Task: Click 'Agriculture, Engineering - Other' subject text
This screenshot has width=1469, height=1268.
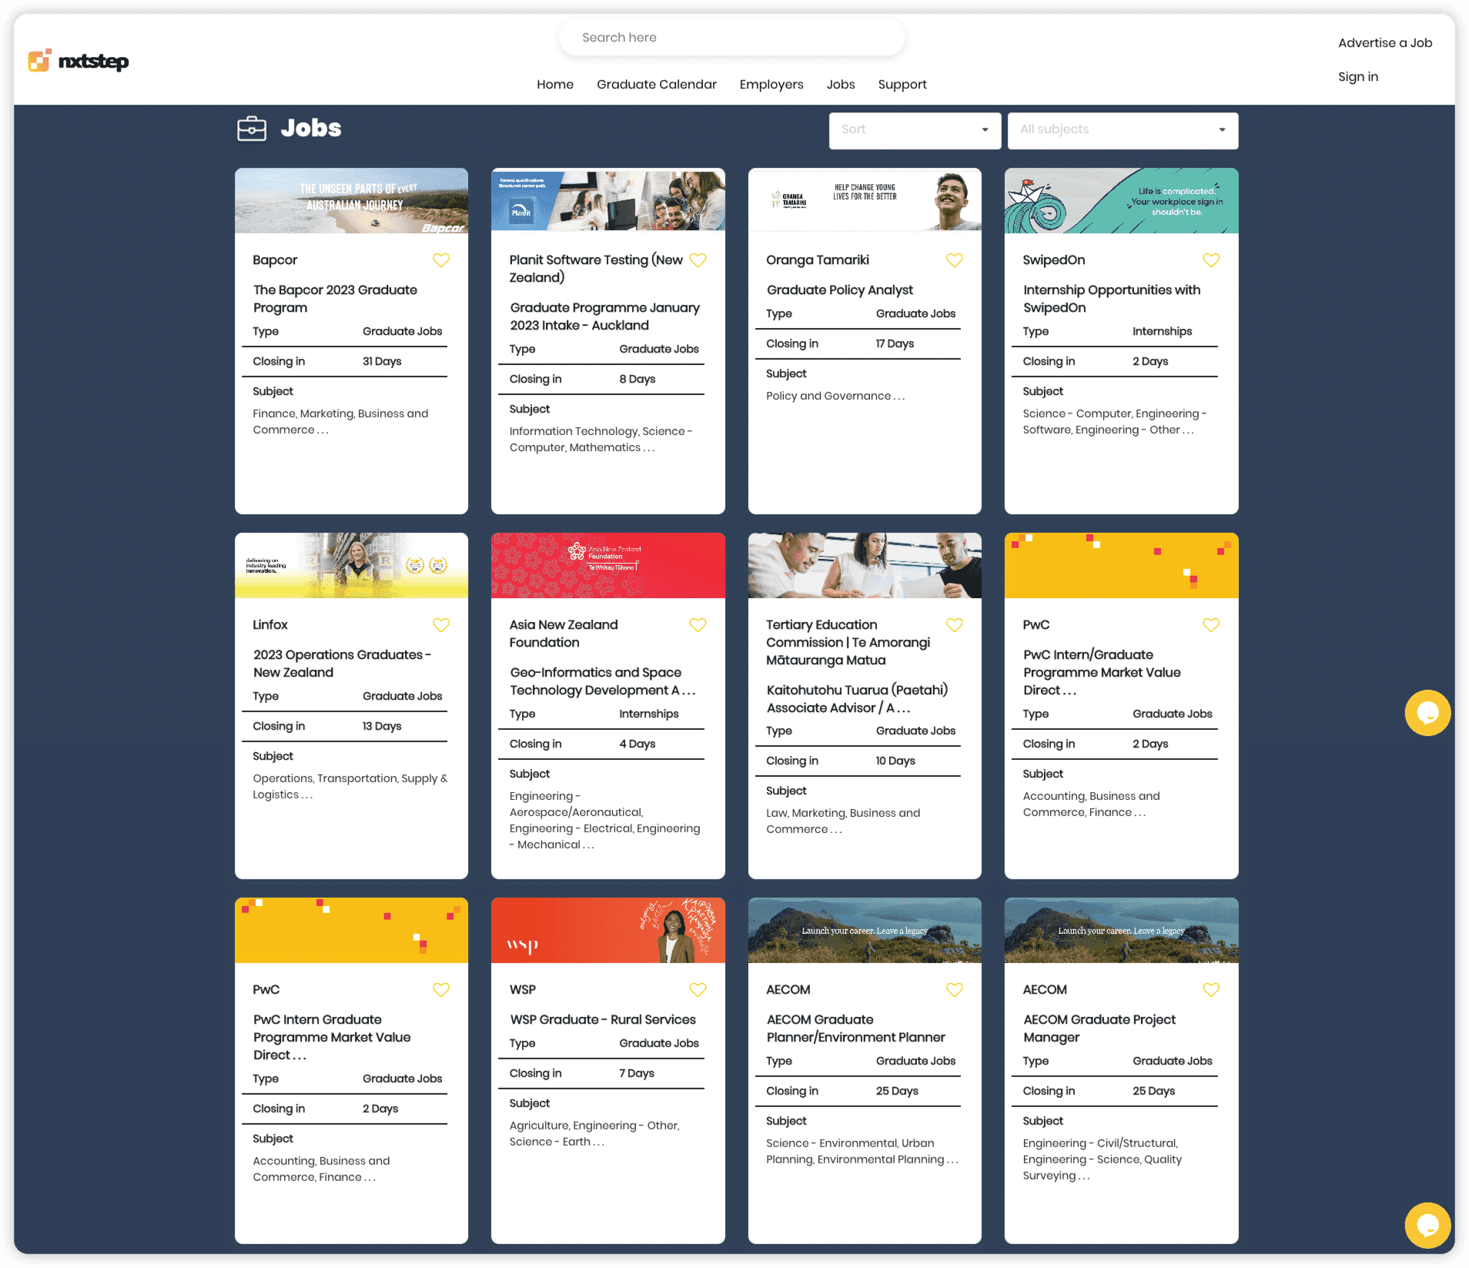Action: click(593, 1126)
